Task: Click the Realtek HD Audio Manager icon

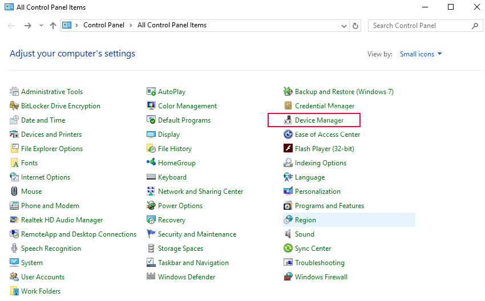Action: [x=14, y=219]
